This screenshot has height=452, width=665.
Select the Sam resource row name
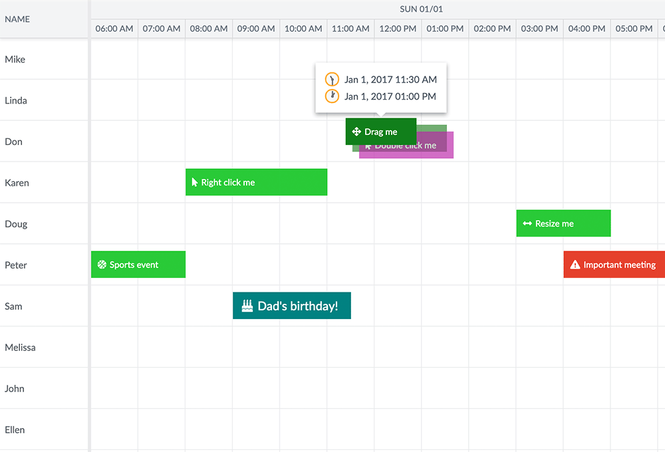click(x=13, y=306)
